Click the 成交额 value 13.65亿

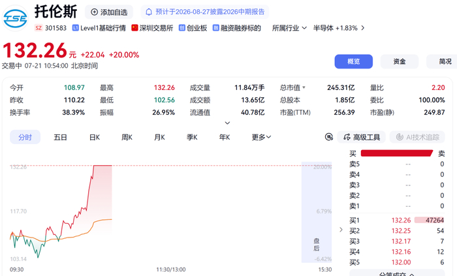[x=253, y=100]
